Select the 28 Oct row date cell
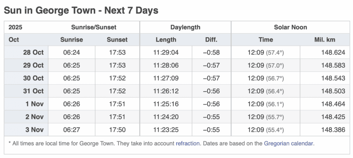353x158 pixels. [33, 52]
